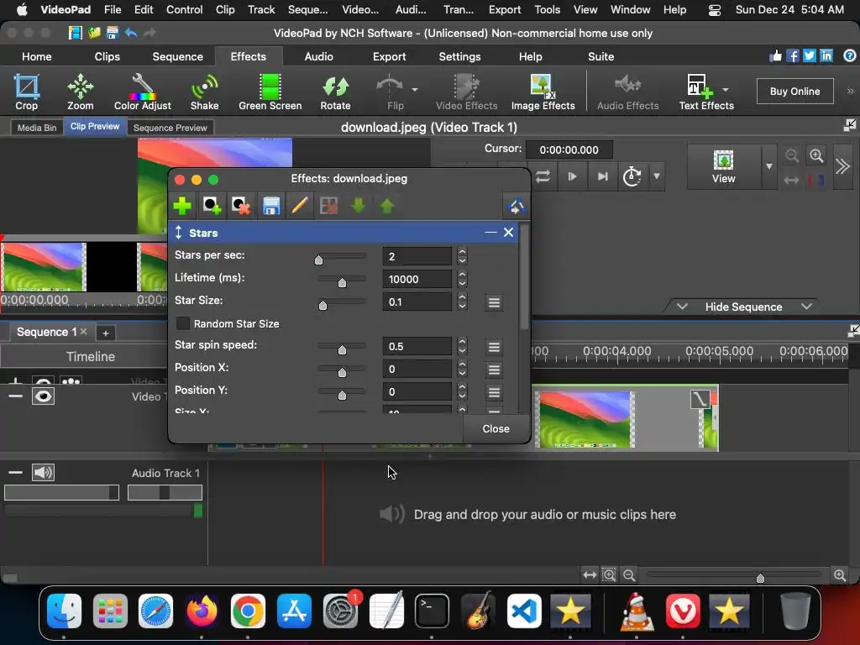Image resolution: width=860 pixels, height=645 pixels.
Task: Open the Sequence ribbon tab
Action: click(178, 56)
